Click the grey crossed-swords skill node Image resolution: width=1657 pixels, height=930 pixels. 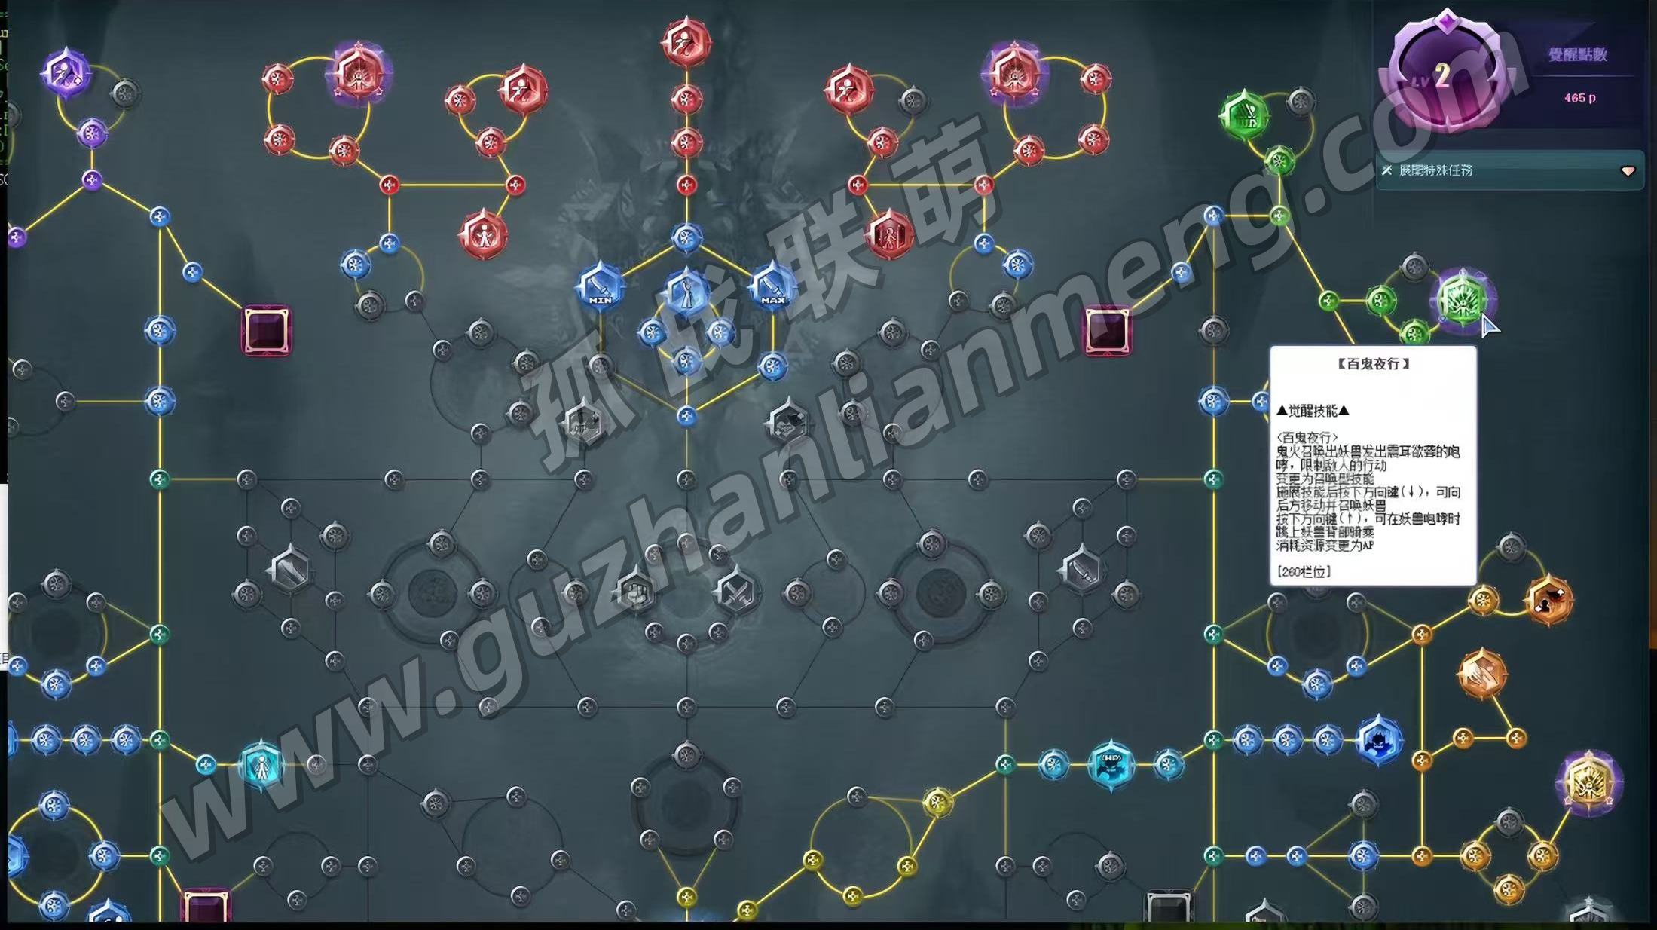tap(735, 592)
